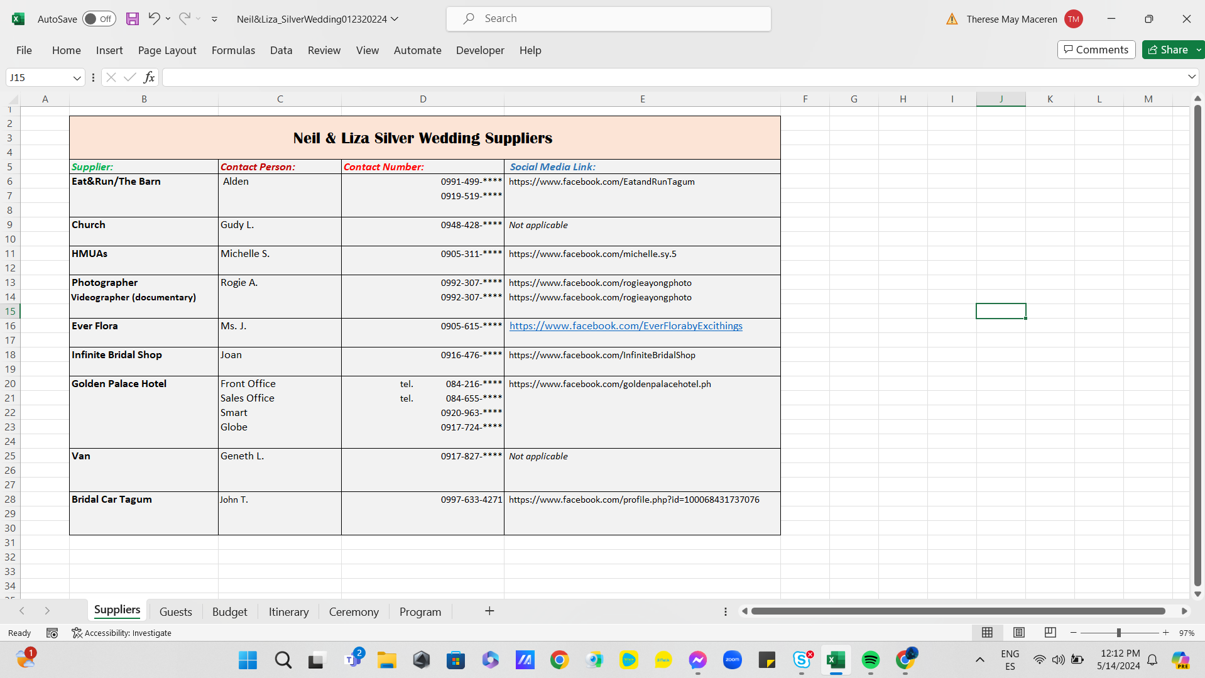Click the Comments button
This screenshot has width=1205, height=678.
click(x=1096, y=50)
